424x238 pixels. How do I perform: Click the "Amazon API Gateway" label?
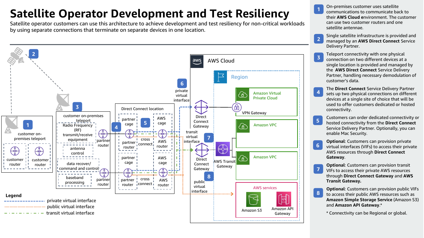click(283, 211)
